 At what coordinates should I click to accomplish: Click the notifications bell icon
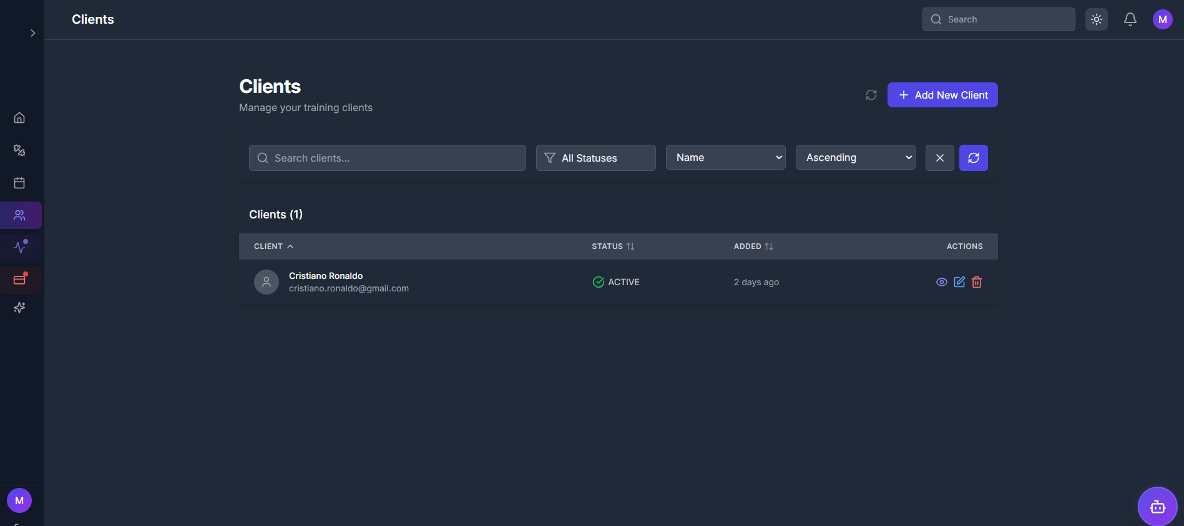click(x=1130, y=19)
